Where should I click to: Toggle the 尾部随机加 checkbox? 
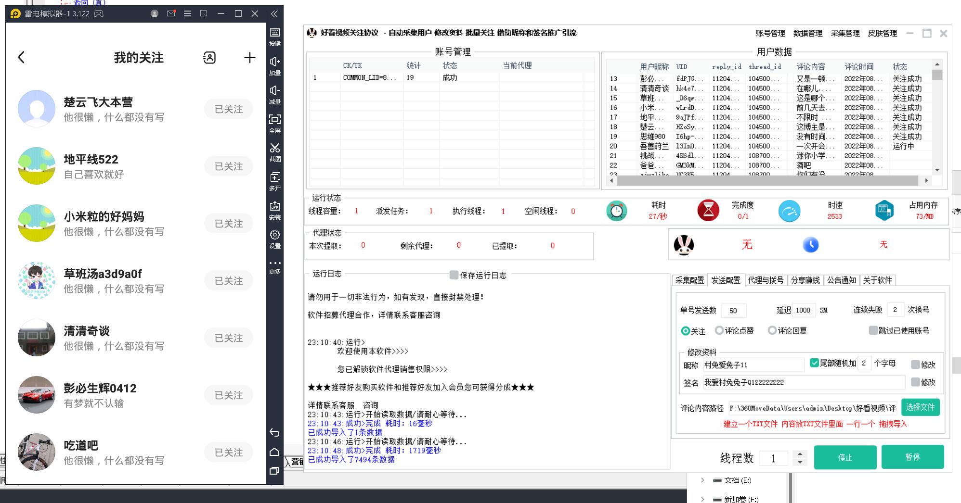[814, 363]
